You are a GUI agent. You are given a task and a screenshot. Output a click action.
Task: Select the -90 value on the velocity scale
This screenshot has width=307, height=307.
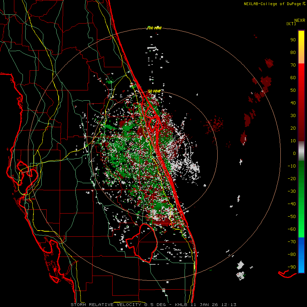pos(292,267)
